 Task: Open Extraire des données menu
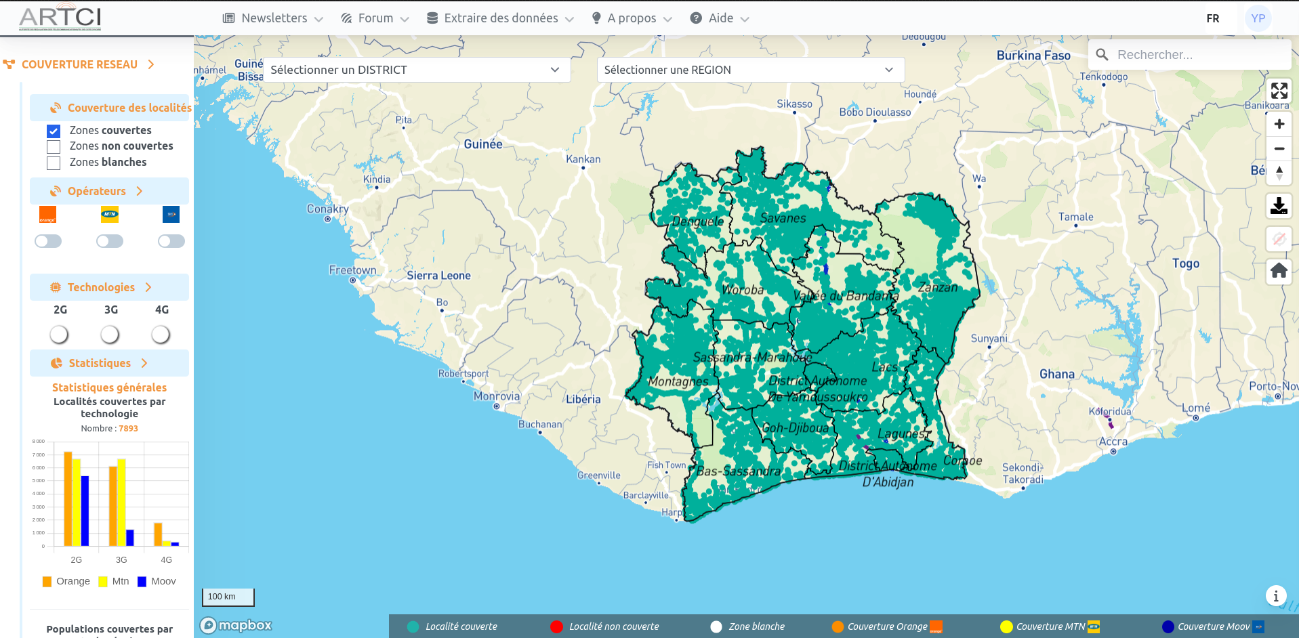pyautogui.click(x=500, y=18)
